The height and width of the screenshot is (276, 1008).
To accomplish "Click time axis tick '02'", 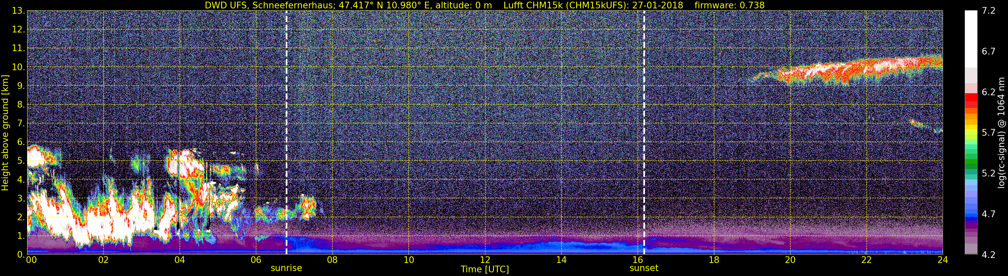I will point(103,260).
